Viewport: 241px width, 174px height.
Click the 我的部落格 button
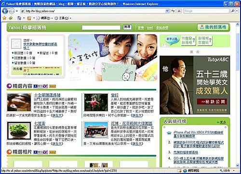213,27
